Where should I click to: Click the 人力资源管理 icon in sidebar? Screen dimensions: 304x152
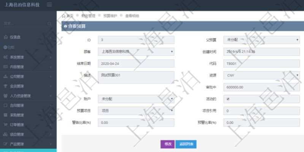click(5, 96)
